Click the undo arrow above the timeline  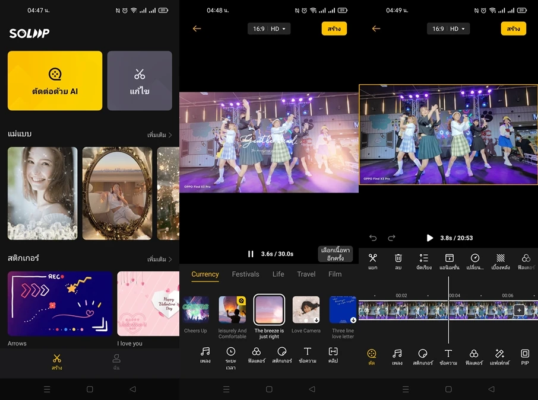tap(373, 238)
